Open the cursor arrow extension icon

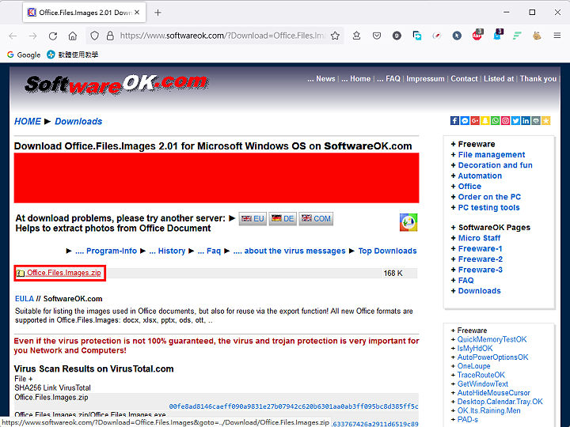click(457, 36)
